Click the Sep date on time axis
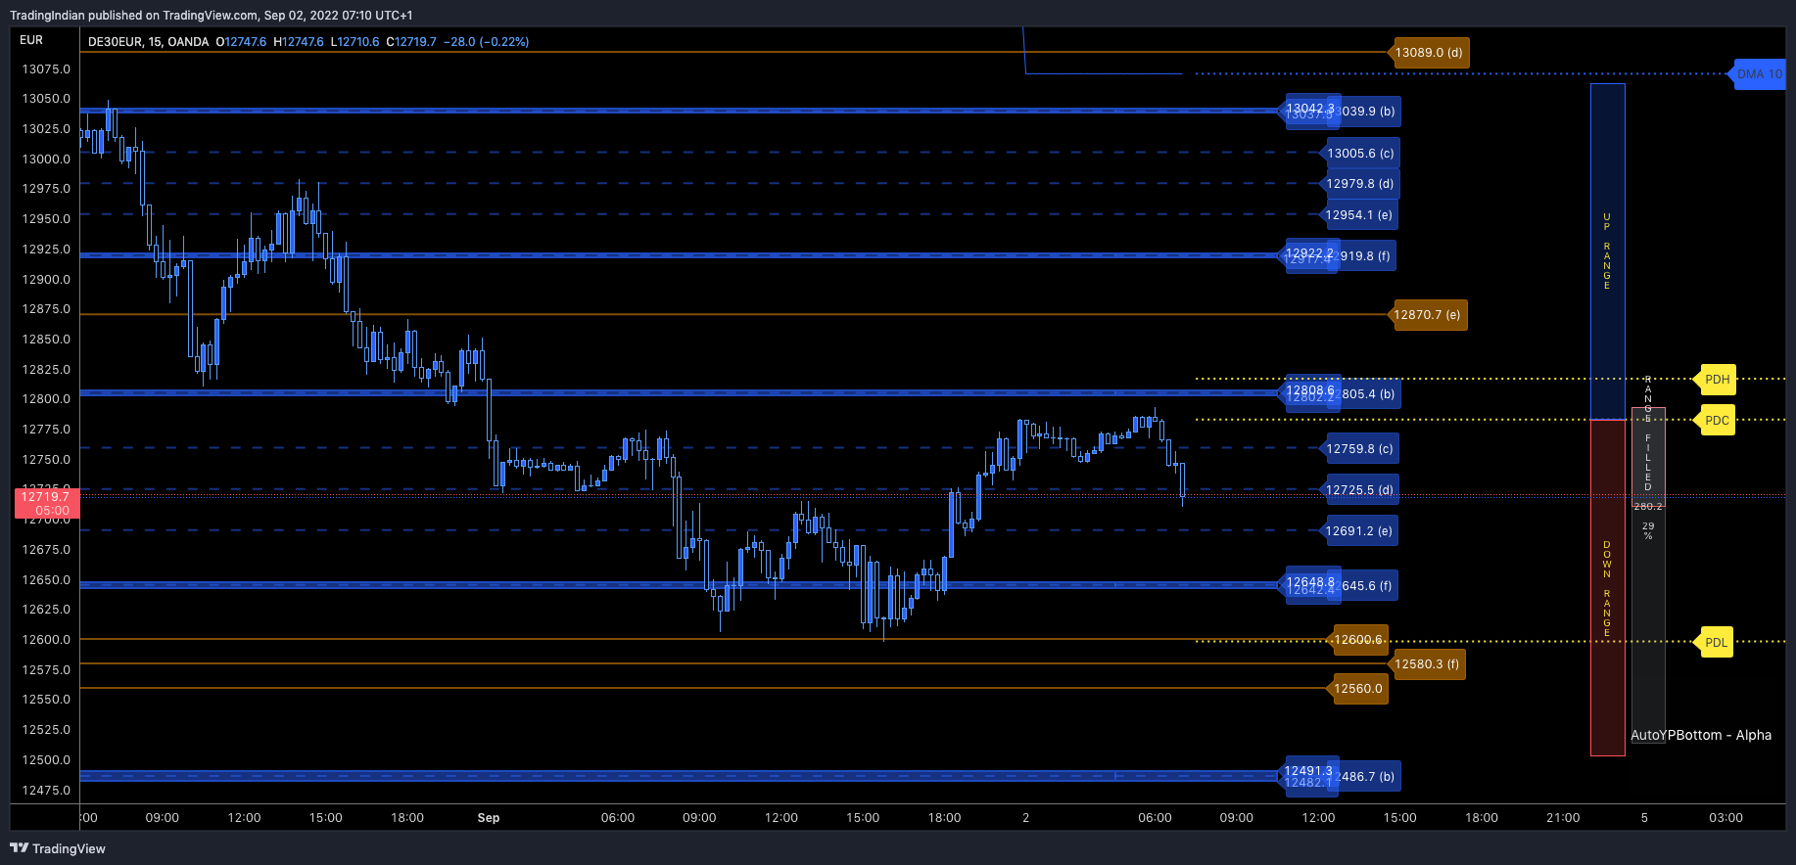This screenshot has width=1796, height=865. coord(489,818)
